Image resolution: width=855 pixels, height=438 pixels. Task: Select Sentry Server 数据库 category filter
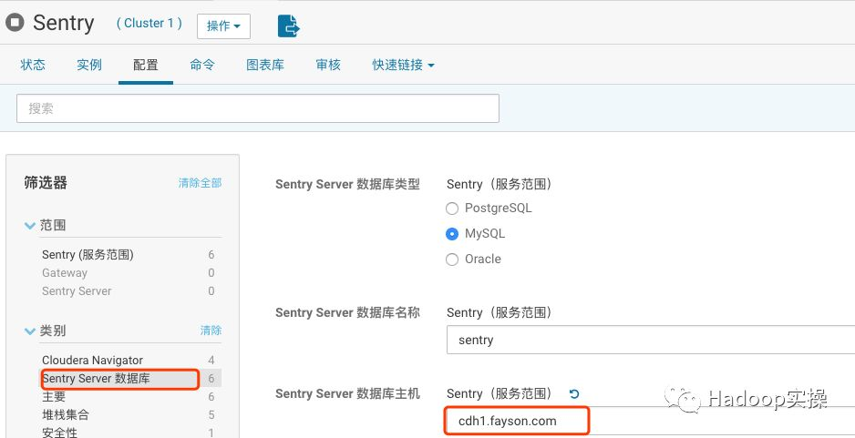click(96, 379)
